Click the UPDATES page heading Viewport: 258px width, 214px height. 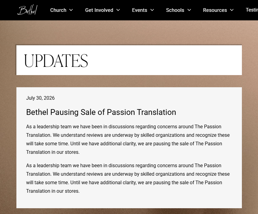[x=56, y=61]
